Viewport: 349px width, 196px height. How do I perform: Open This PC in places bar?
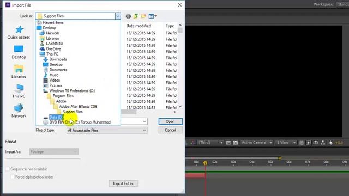point(19,91)
